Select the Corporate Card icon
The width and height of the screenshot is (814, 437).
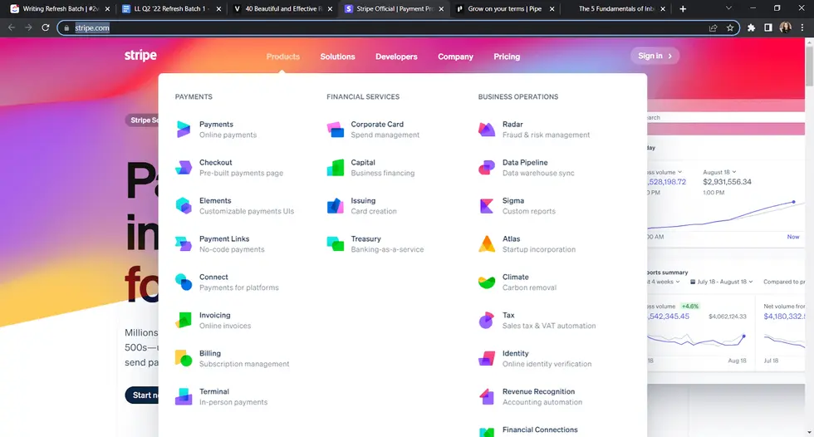(x=335, y=129)
